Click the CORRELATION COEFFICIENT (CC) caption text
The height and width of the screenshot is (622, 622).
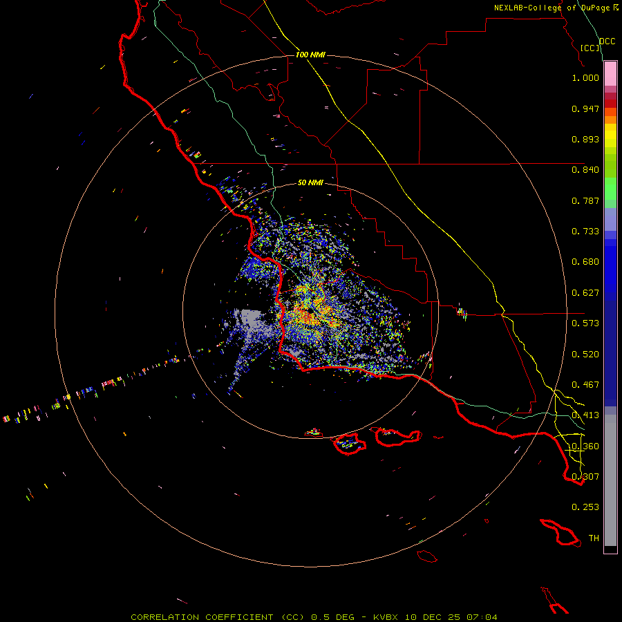tap(218, 617)
